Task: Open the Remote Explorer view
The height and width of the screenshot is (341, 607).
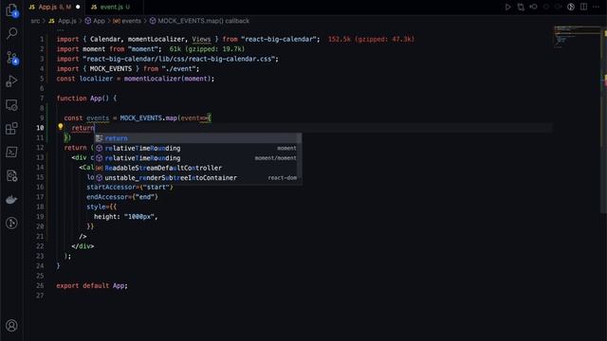Action: pyautogui.click(x=11, y=105)
